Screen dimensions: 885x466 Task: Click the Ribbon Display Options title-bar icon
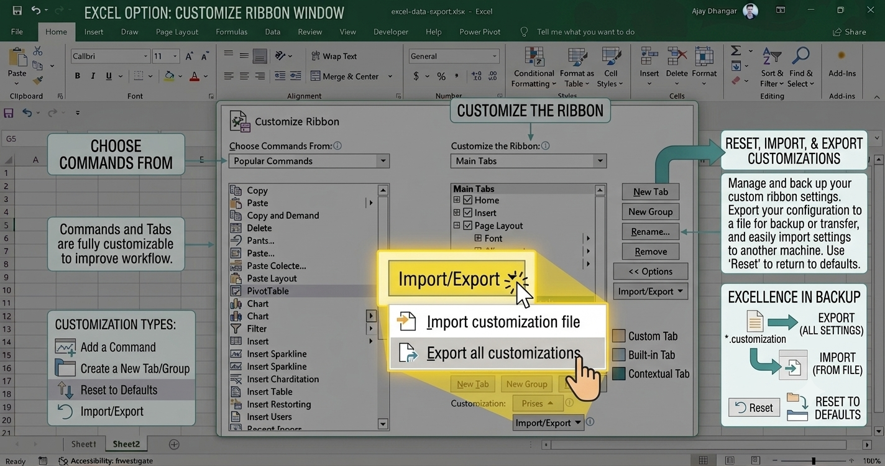point(781,11)
